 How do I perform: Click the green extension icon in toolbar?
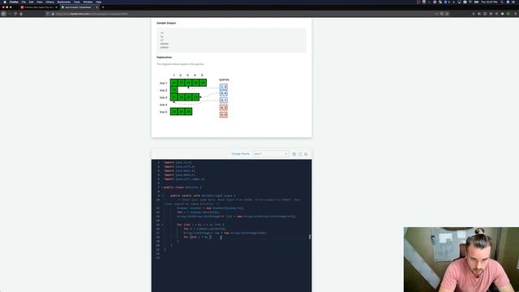(x=508, y=14)
